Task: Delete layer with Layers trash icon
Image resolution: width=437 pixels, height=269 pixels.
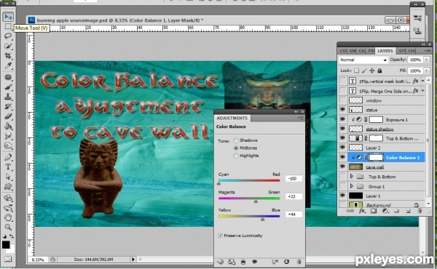Action: click(420, 211)
